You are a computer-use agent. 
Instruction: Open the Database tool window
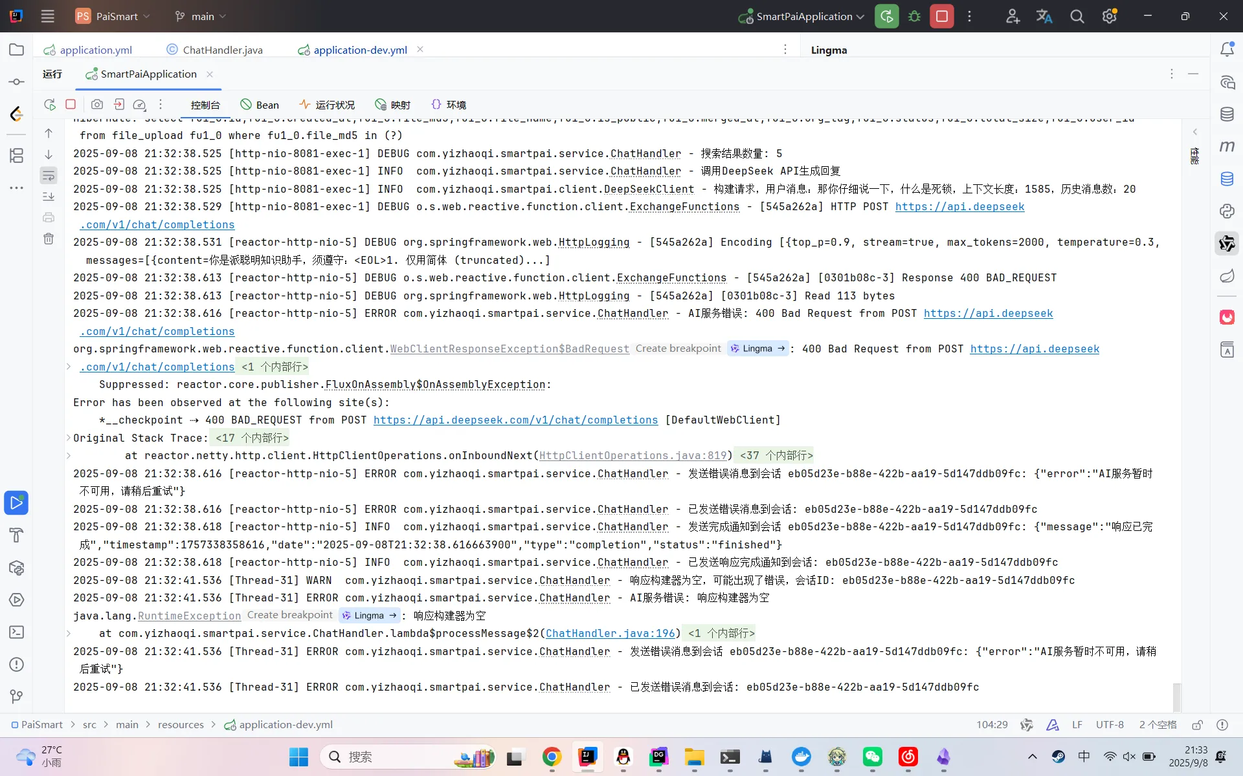tap(1227, 114)
